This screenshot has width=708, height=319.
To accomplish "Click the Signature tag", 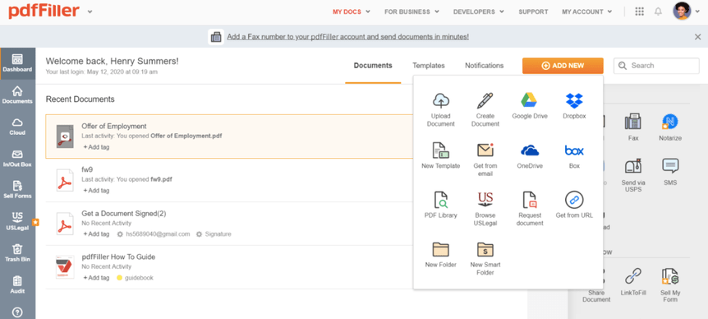I will click(x=214, y=234).
